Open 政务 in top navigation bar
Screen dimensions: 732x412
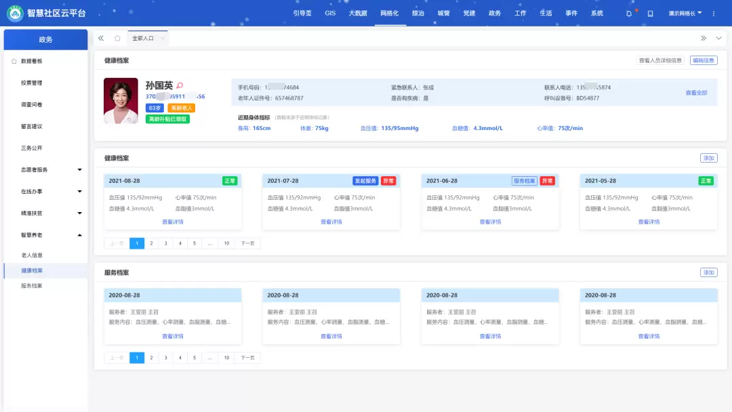(x=495, y=14)
